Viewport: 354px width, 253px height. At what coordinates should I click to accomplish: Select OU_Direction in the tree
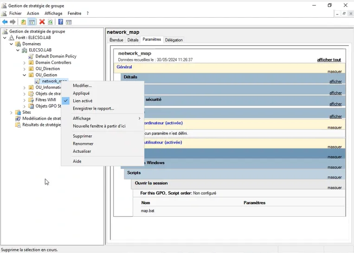47,69
